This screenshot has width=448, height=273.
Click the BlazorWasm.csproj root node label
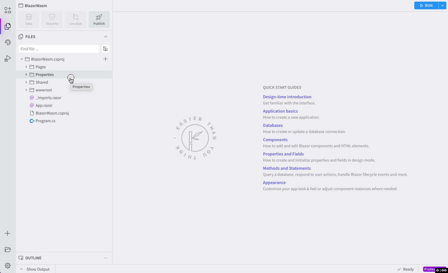[x=48, y=59]
